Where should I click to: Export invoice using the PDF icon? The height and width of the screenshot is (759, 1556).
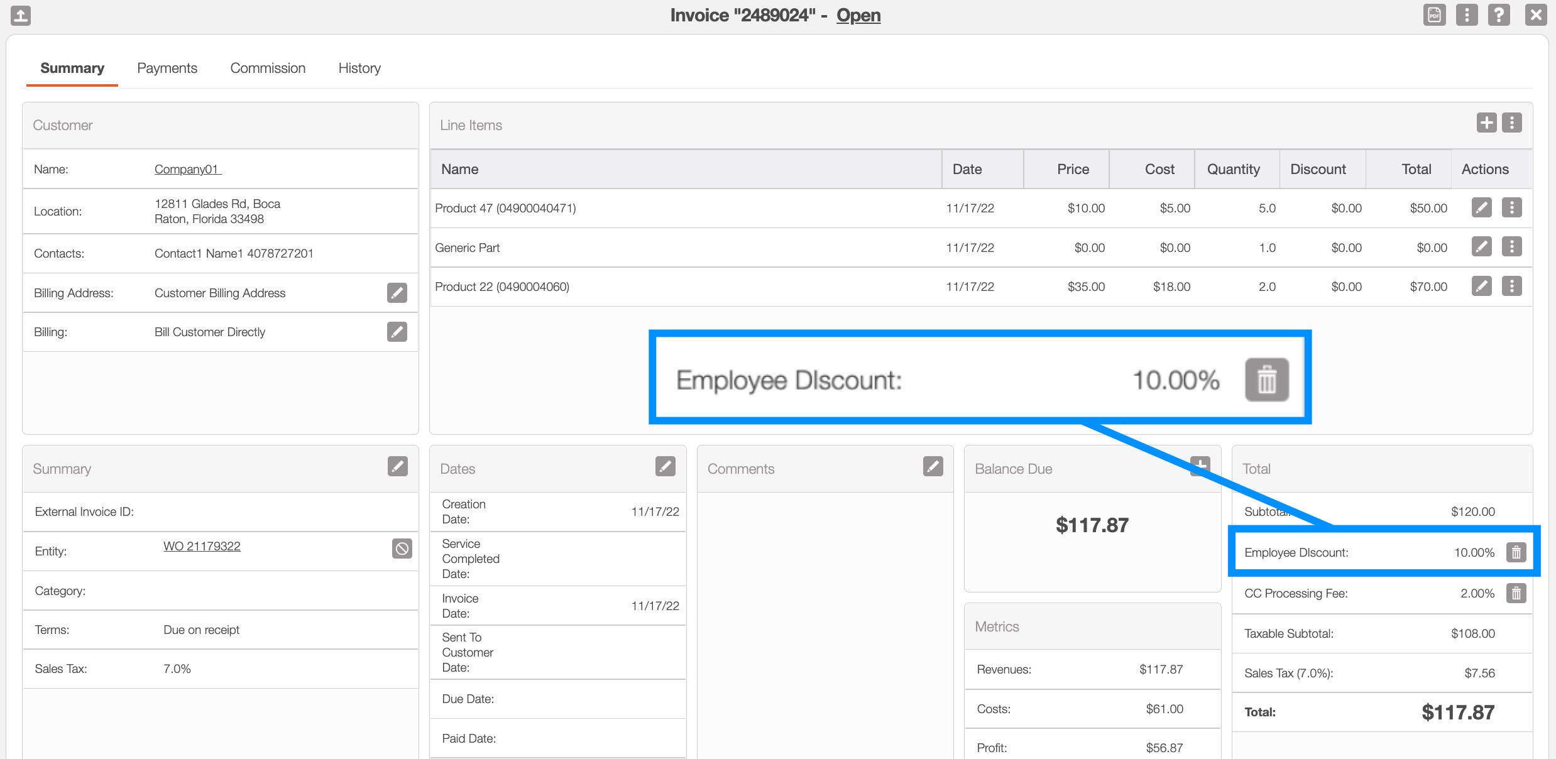click(1434, 14)
